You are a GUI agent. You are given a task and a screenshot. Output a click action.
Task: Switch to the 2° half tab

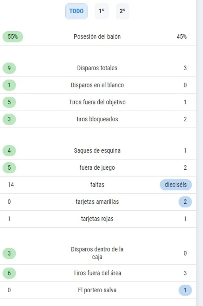[x=122, y=11]
